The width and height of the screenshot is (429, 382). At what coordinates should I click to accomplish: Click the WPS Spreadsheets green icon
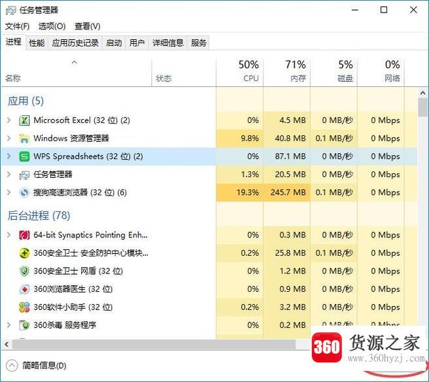click(24, 156)
